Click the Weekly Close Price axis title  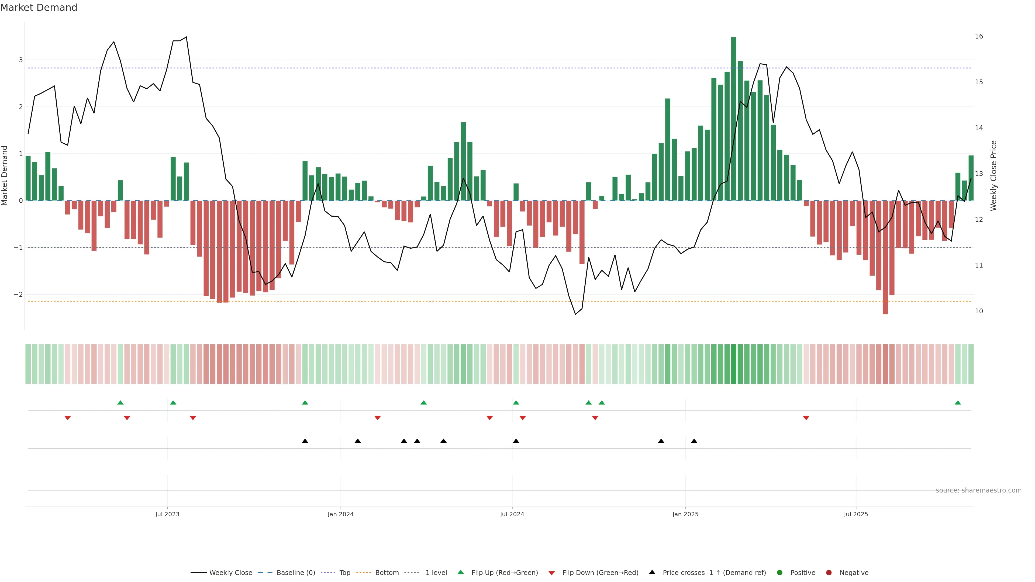tap(993, 175)
